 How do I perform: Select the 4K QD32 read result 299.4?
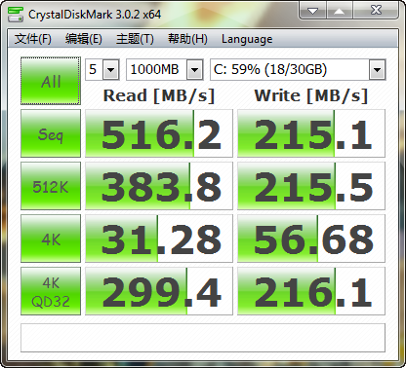coord(159,291)
